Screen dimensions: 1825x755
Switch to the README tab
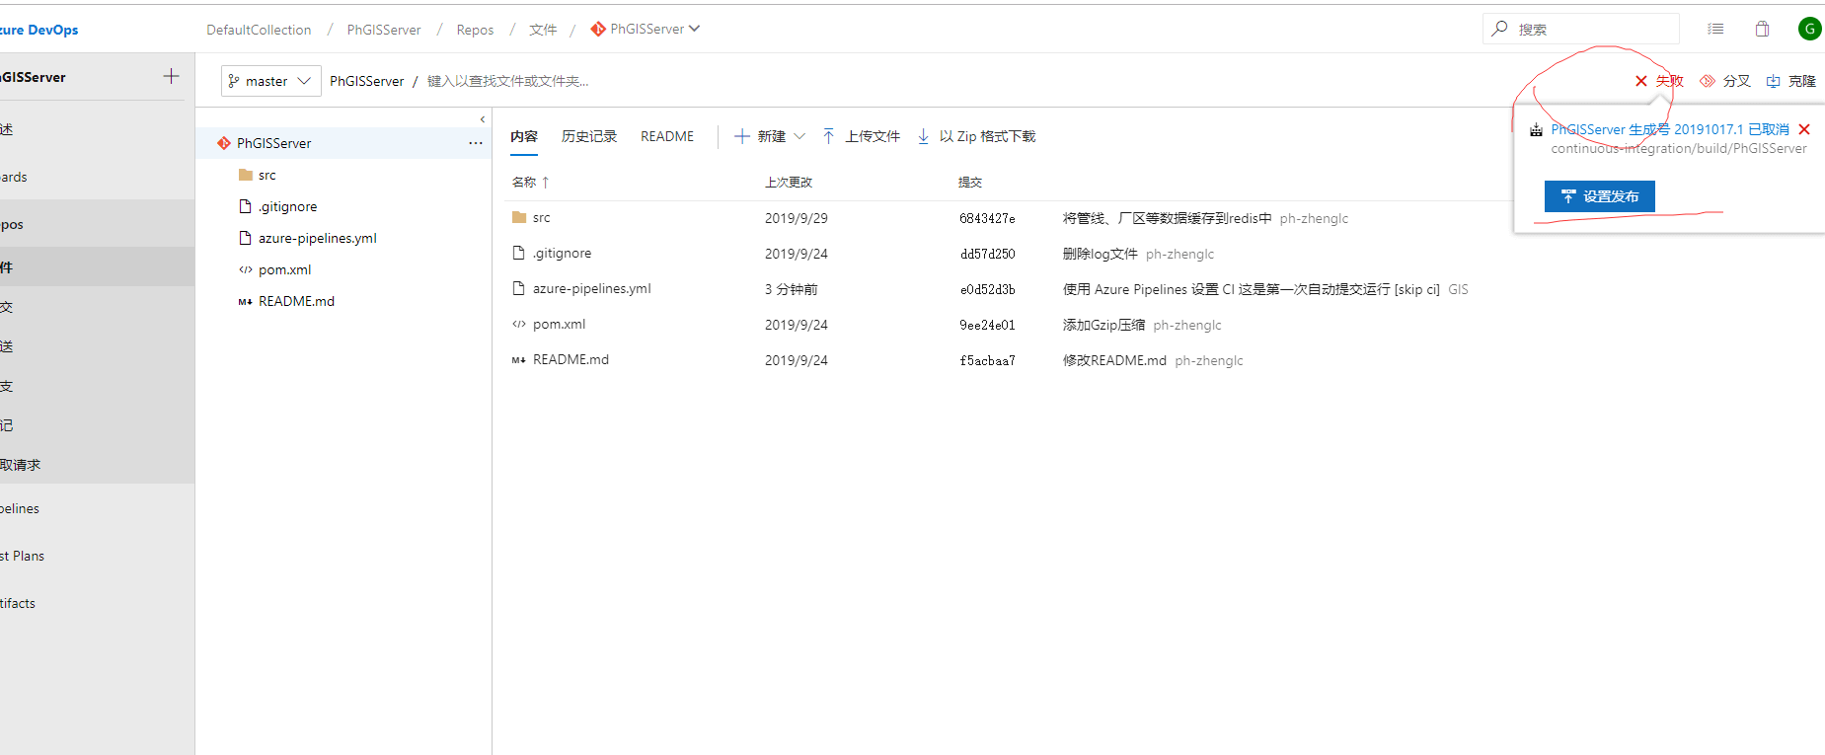pos(666,136)
